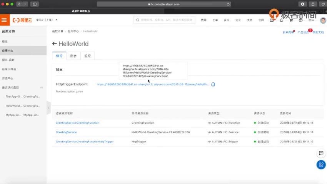Click 函数计算 breadcrumb link
Screen dimensions: 327x184
pos(58,31)
